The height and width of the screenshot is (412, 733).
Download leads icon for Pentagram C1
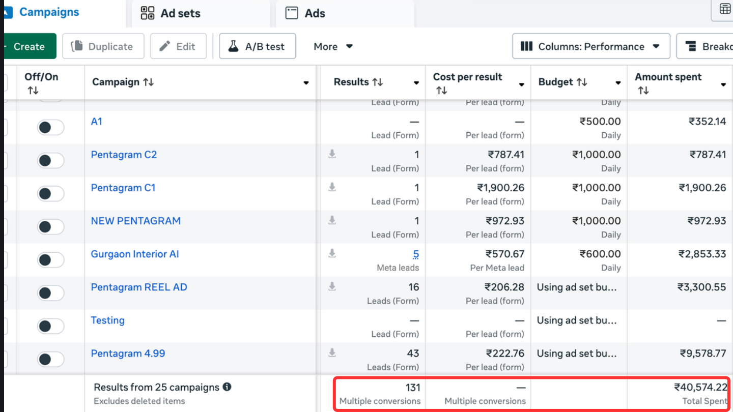click(x=332, y=187)
